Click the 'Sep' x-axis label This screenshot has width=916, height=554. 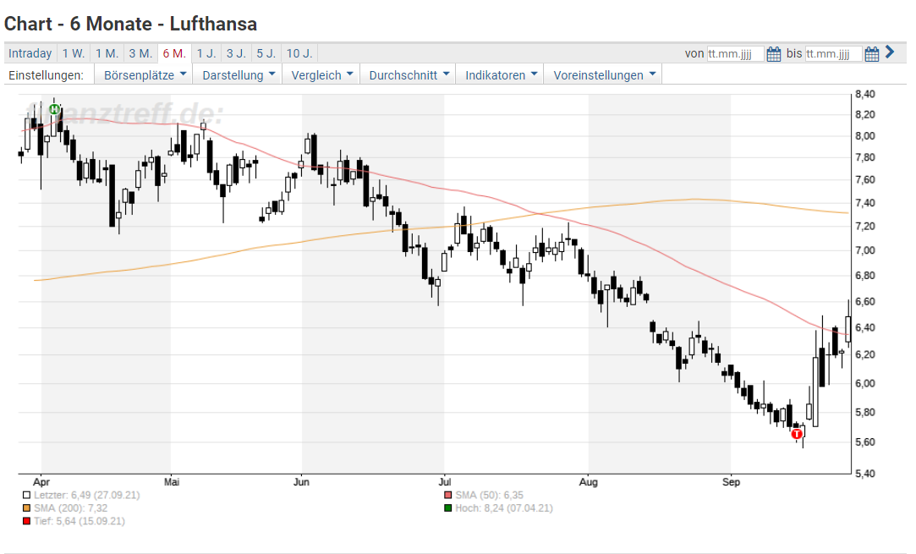pos(731,482)
